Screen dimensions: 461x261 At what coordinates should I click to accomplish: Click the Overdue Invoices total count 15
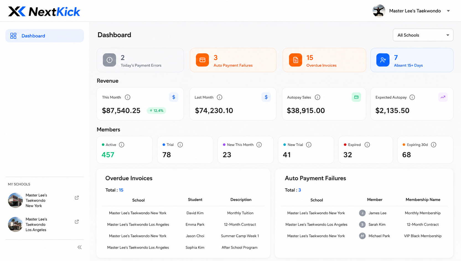121,190
